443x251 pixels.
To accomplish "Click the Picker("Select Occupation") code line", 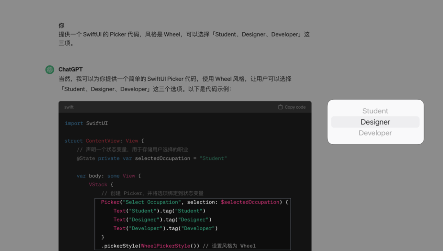I will coord(195,202).
